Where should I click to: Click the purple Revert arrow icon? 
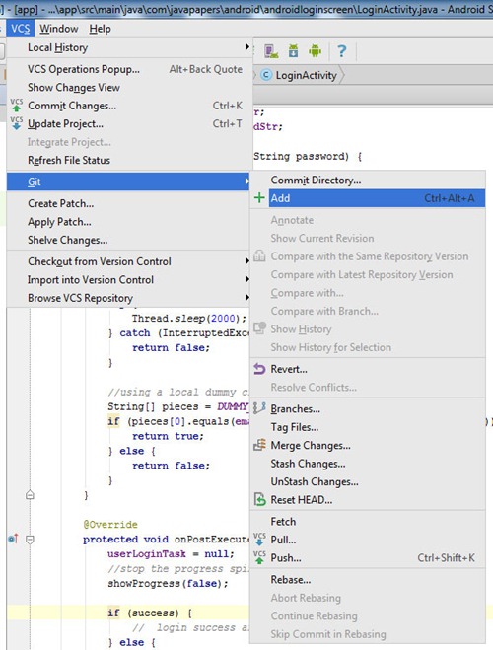259,369
